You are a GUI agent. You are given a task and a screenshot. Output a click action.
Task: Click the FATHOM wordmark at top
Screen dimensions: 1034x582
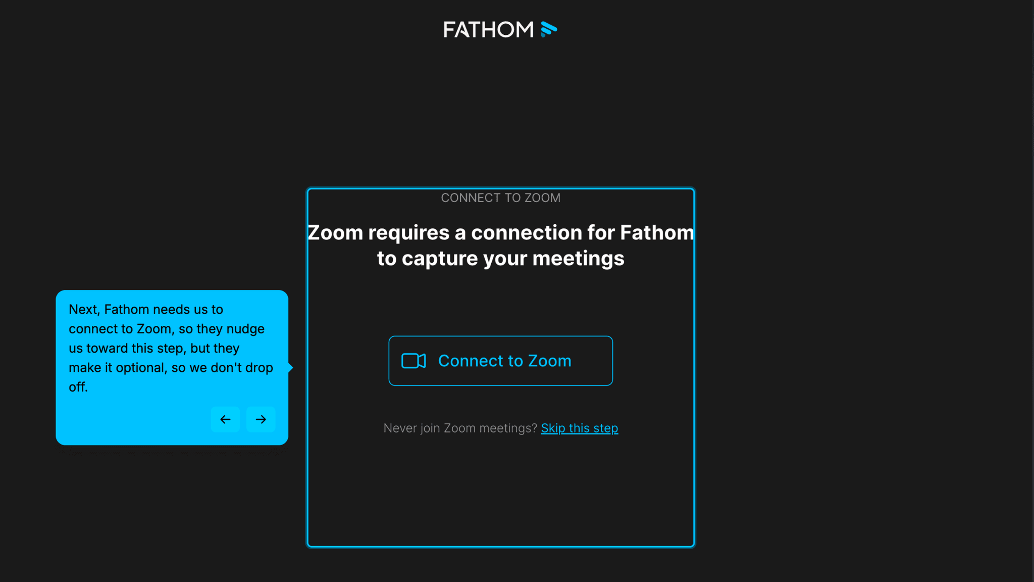pos(488,30)
